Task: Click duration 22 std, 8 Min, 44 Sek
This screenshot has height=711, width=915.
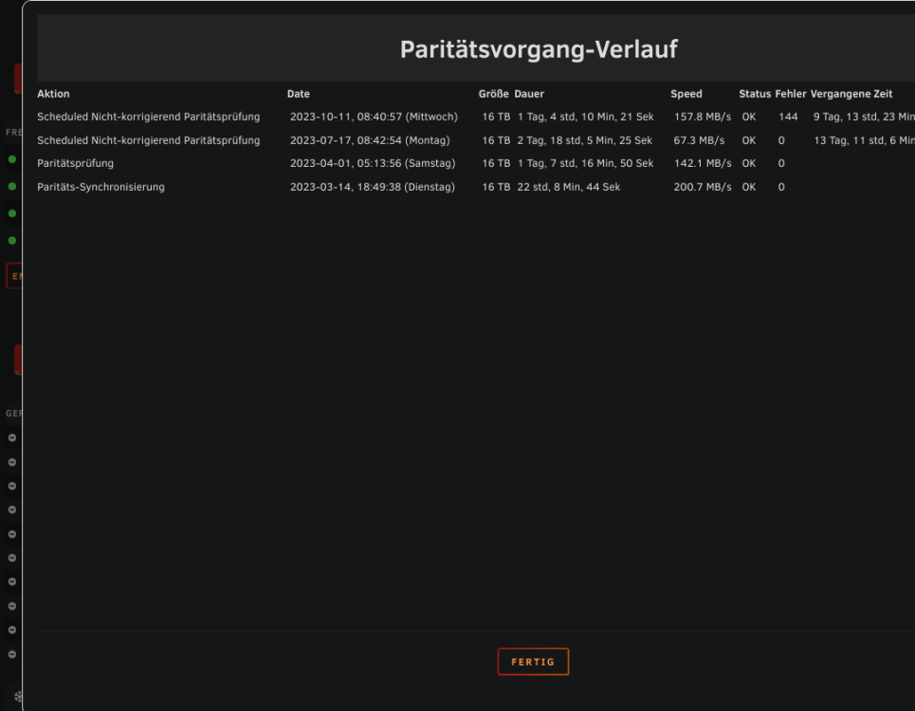Action: (568, 187)
